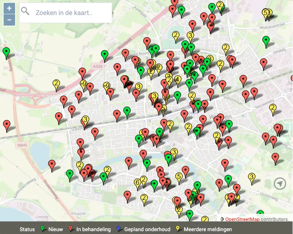Open the yellow cluster marker labeled 4
This screenshot has height=234, width=293.
(178, 80)
